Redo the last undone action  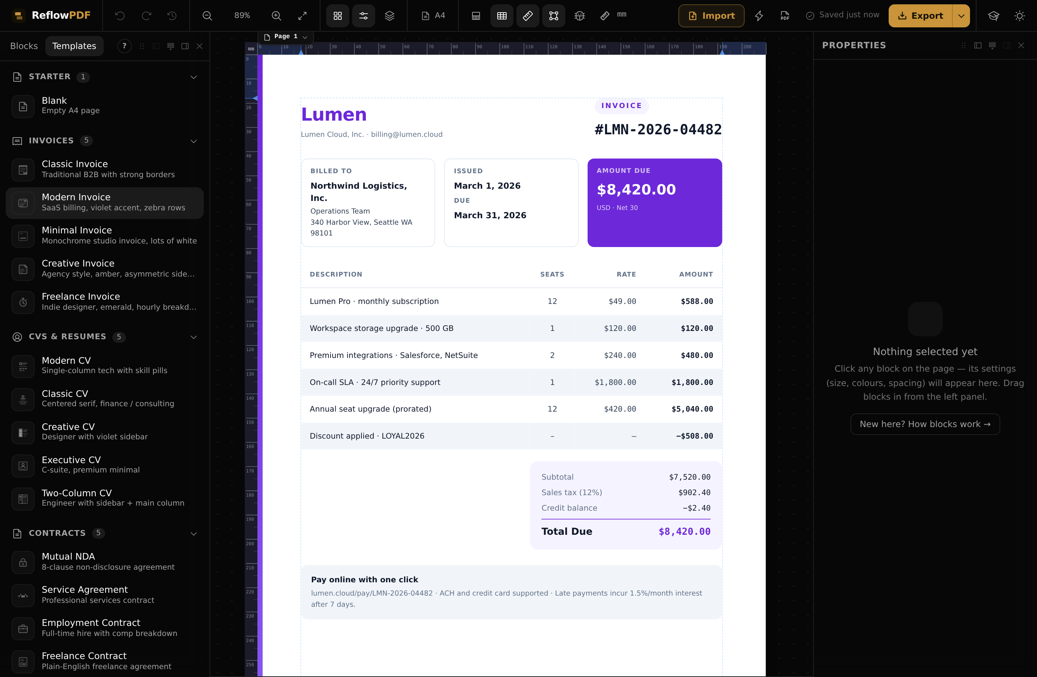(147, 16)
